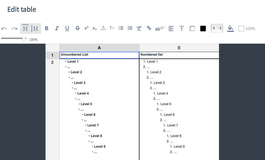Open the ab12 number format tool
The height and width of the screenshot is (160, 265).
(x=159, y=29)
